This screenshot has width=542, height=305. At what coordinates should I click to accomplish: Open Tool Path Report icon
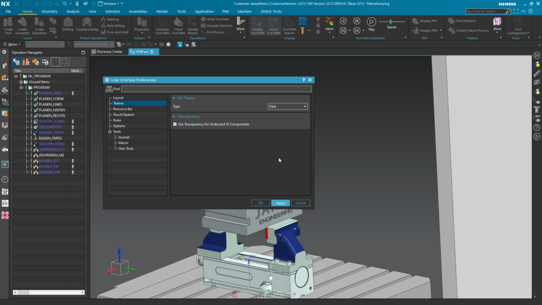click(289, 26)
